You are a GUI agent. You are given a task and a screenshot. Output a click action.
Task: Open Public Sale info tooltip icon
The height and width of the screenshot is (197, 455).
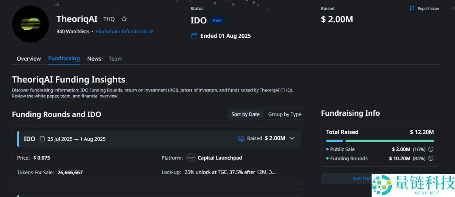[431, 149]
